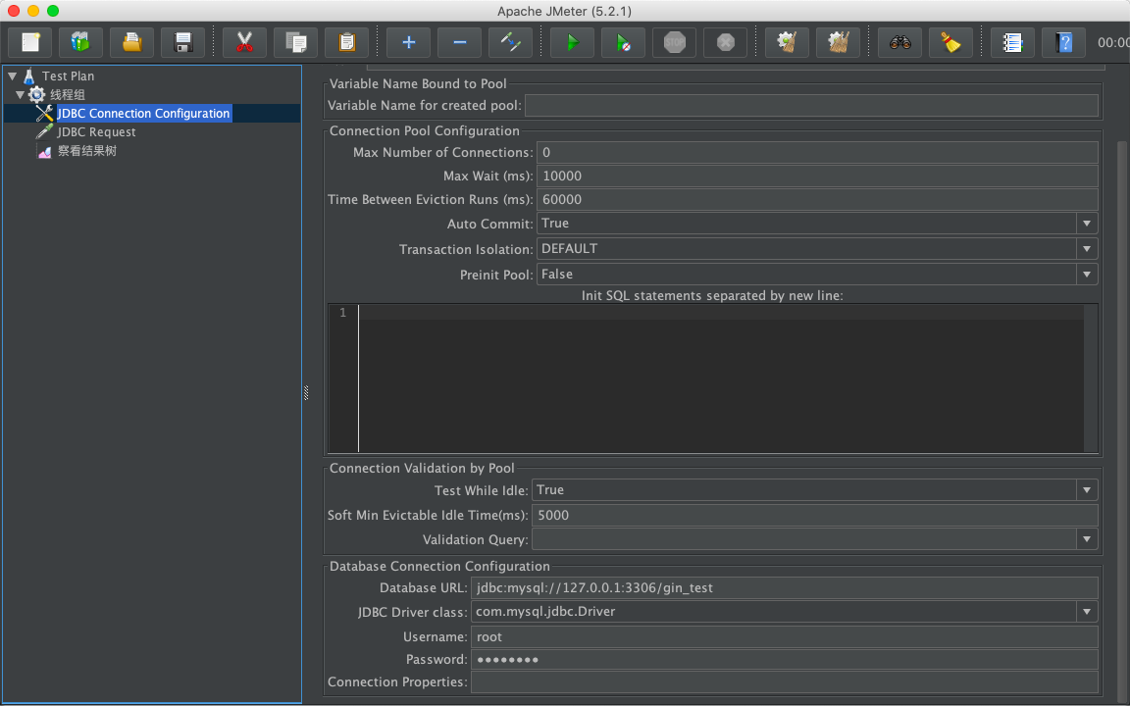This screenshot has width=1130, height=706.
Task: Open the JDBC Driver class dropdown
Action: click(1087, 612)
